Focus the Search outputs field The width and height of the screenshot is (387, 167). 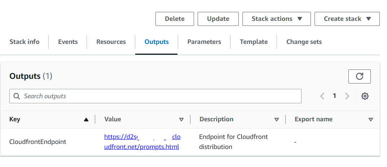click(x=159, y=96)
